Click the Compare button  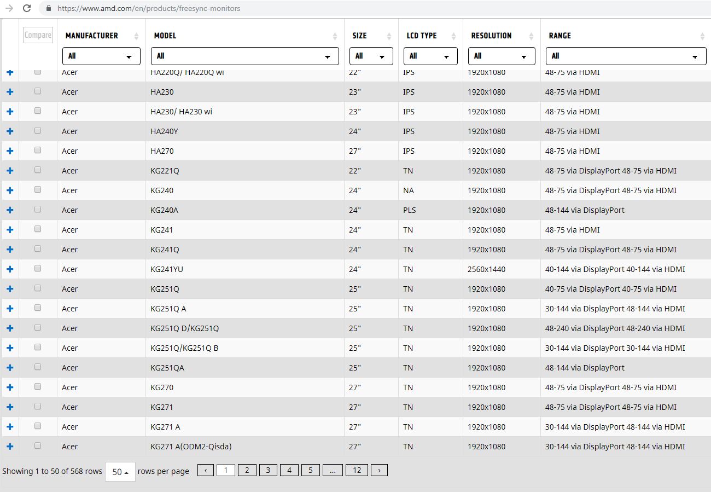38,35
